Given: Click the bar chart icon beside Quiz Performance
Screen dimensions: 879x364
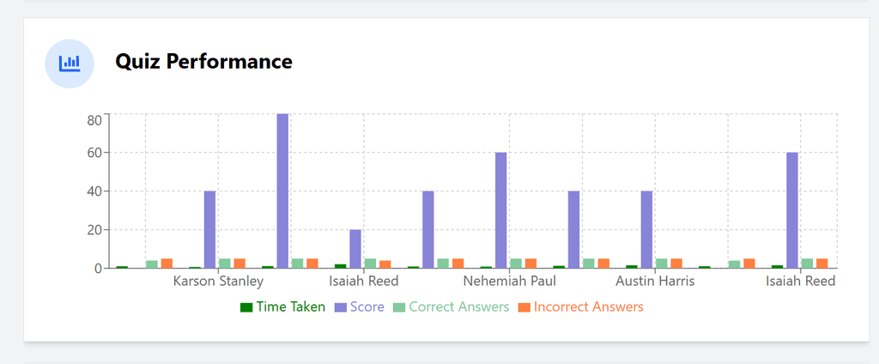Looking at the screenshot, I should pyautogui.click(x=70, y=63).
